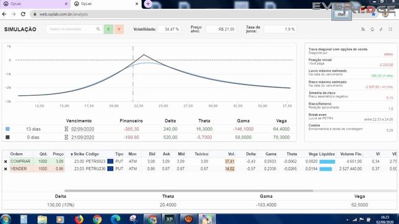Image resolution: width=399 pixels, height=224 pixels.
Task: Click the second simulation toolbar icon after RSS
Action: (372, 29)
